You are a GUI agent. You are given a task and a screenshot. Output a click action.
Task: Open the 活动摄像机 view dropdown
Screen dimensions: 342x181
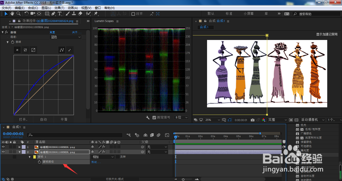coord(313,120)
